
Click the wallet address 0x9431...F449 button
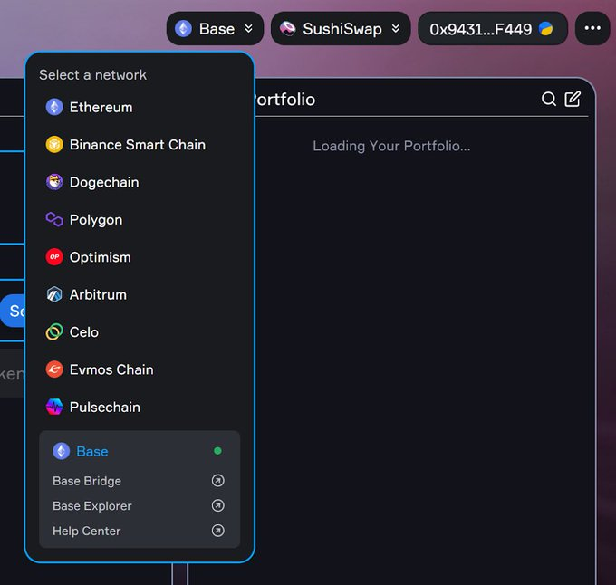point(493,29)
